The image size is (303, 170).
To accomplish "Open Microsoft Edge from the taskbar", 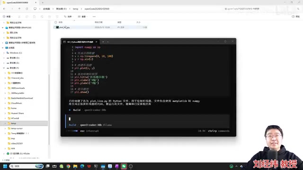I will [82, 166].
